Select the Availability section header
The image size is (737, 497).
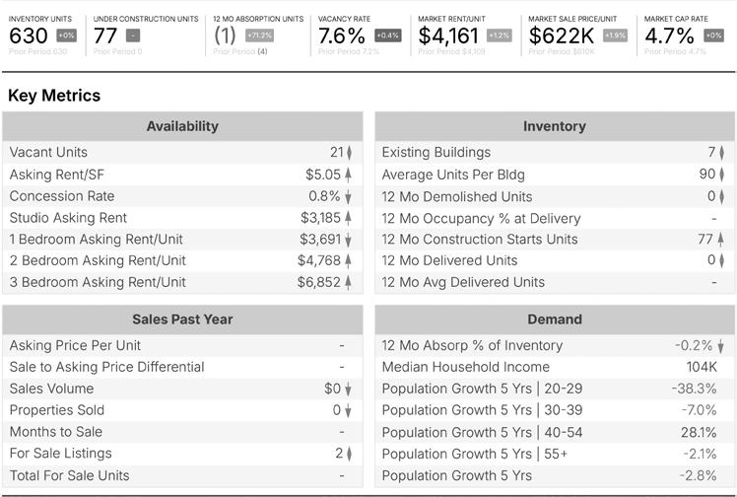(x=182, y=126)
